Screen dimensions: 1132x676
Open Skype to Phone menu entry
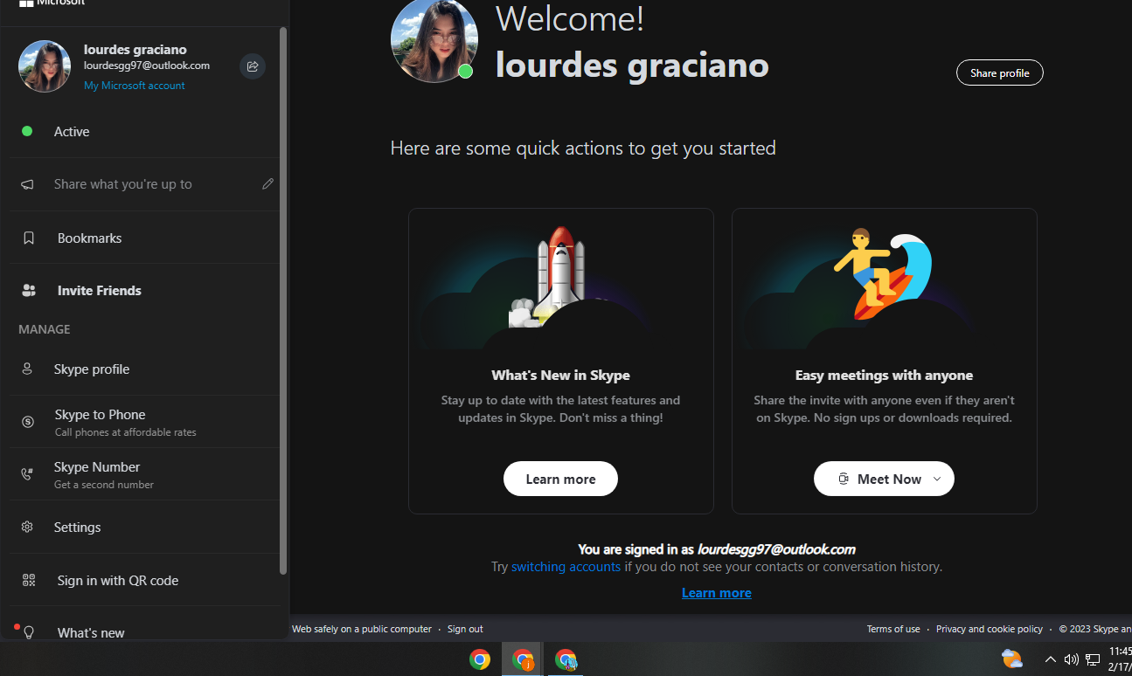[x=145, y=422]
